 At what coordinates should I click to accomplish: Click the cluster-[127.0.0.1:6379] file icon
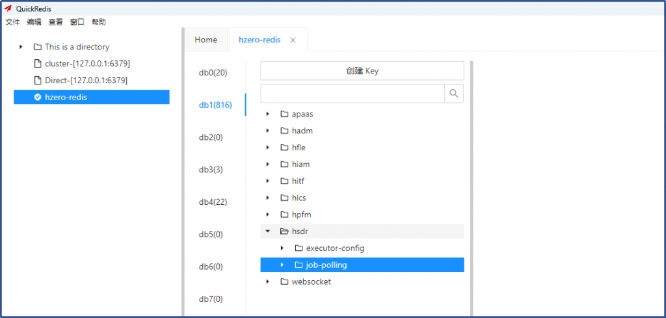click(38, 64)
